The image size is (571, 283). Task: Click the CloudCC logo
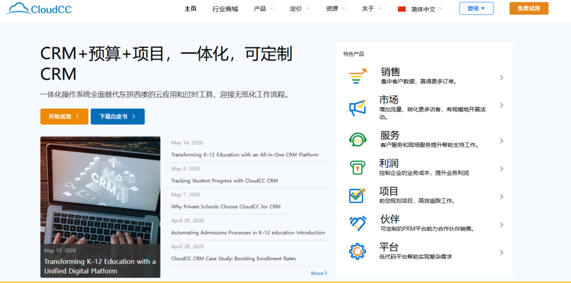(38, 9)
